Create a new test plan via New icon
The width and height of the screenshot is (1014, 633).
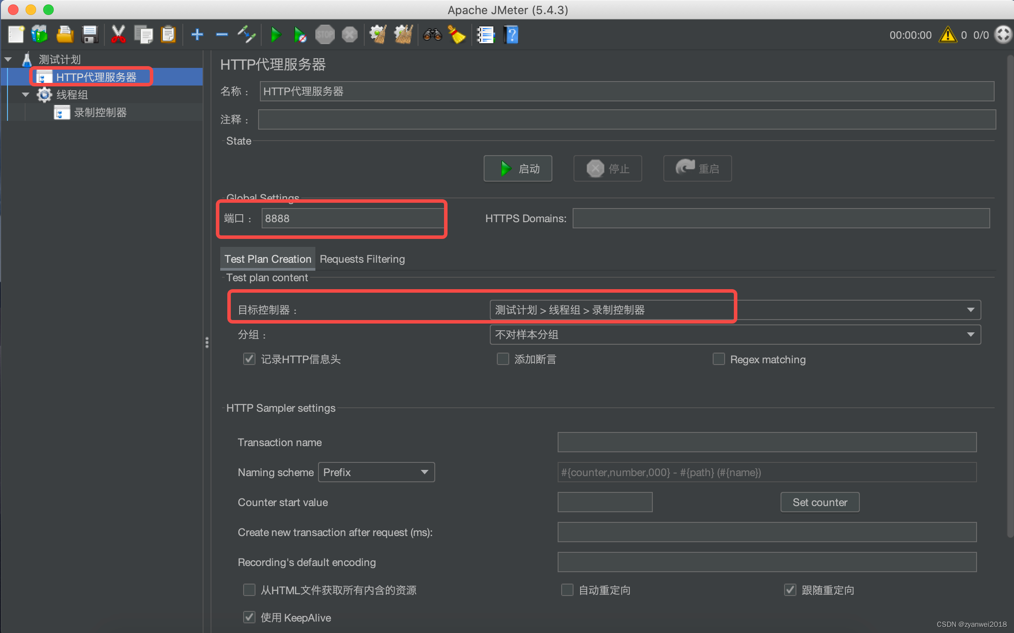pyautogui.click(x=16, y=34)
